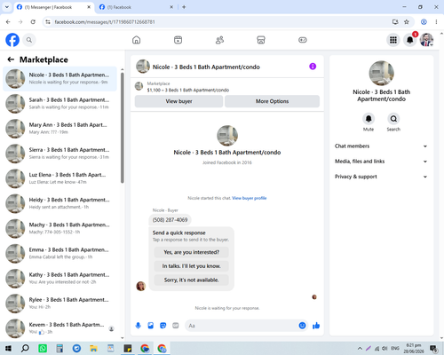444x355 pixels.
Task: Open the taskbar clock showing 6:21 pm
Action: tap(414, 348)
